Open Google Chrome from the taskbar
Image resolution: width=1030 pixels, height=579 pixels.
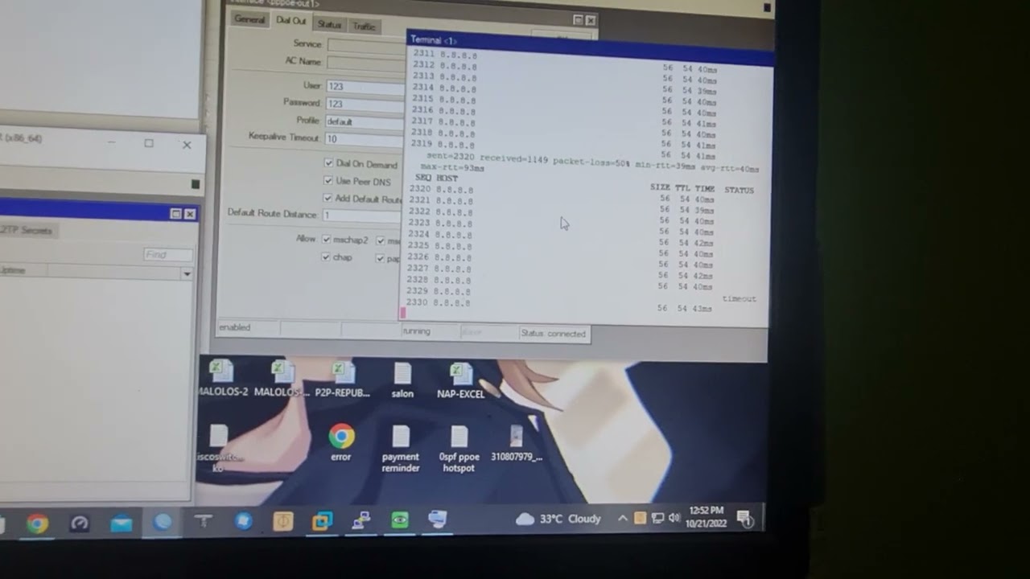(37, 524)
